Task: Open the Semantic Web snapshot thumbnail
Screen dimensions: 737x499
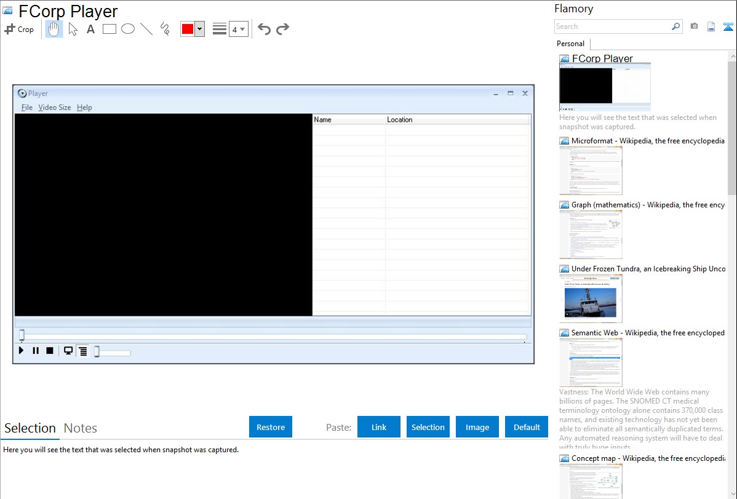Action: click(x=591, y=362)
